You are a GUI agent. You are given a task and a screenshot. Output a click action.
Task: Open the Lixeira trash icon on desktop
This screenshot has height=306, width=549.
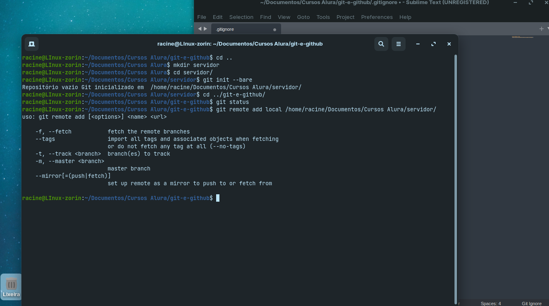(11, 287)
